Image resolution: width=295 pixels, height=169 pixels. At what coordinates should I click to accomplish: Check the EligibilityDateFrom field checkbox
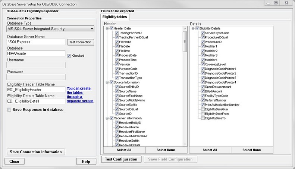pyautogui.click(x=203, y=114)
